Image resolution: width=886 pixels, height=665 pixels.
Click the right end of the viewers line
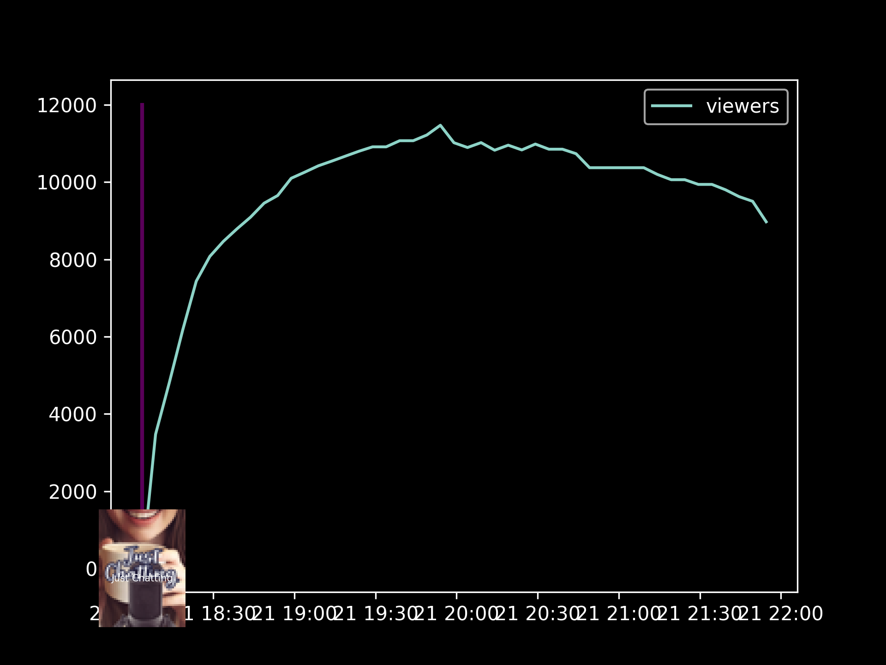click(x=766, y=222)
